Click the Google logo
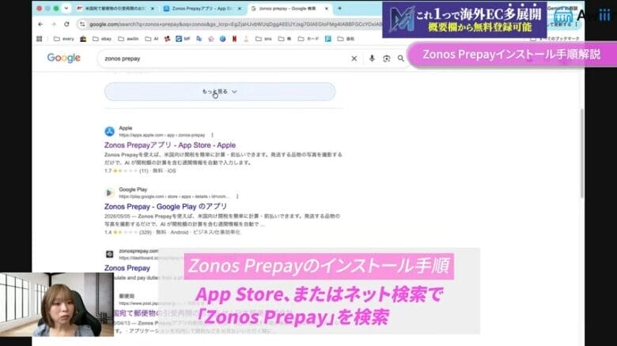The image size is (617, 346). pyautogui.click(x=64, y=58)
